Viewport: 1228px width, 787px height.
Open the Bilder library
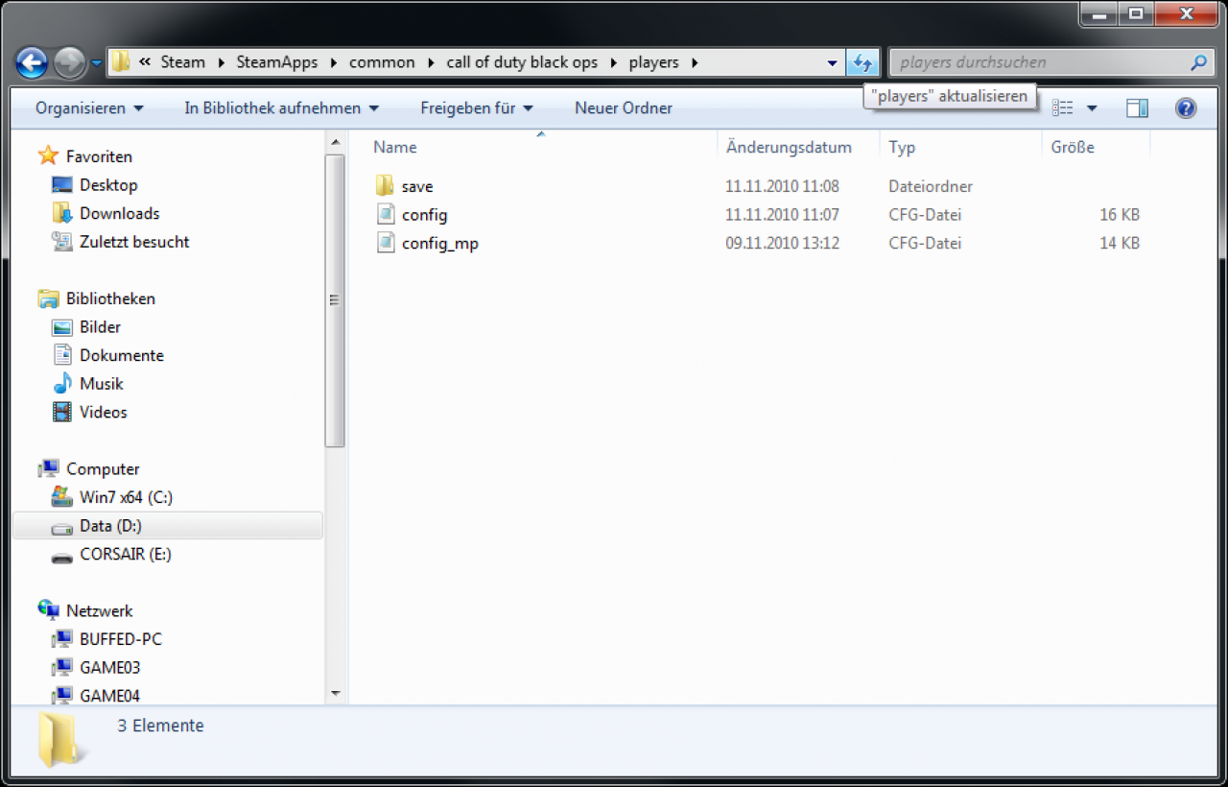tap(100, 327)
